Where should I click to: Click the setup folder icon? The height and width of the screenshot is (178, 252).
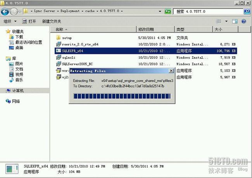point(58,38)
